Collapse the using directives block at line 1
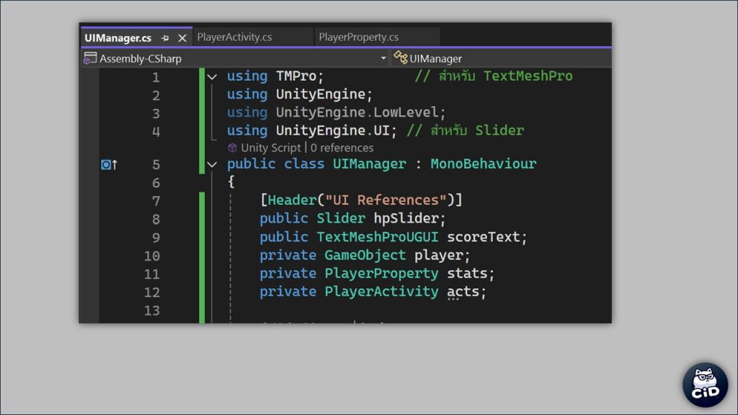The height and width of the screenshot is (415, 738). (x=212, y=76)
